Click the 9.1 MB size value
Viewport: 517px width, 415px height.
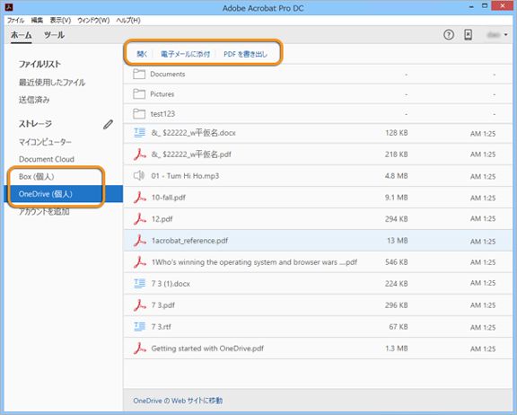[x=397, y=198]
